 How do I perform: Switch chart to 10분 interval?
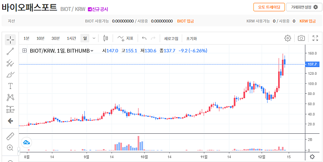(x=40, y=38)
